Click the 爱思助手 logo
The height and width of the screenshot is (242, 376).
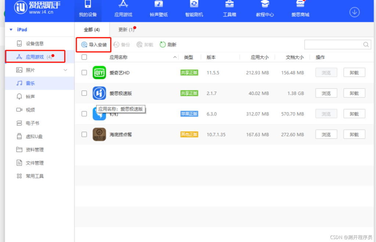[37, 8]
